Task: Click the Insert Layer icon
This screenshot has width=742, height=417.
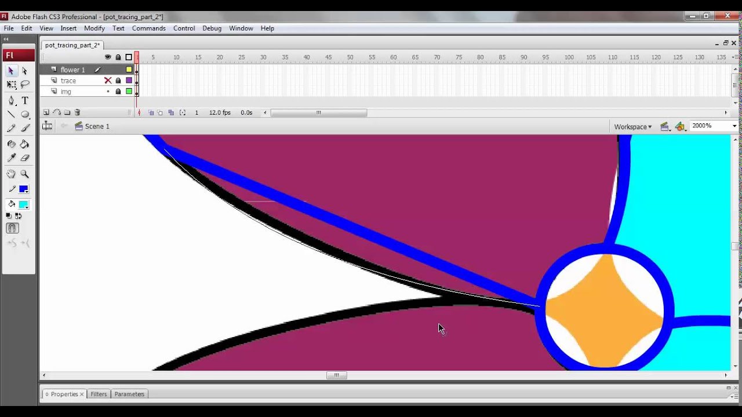Action: [46, 112]
